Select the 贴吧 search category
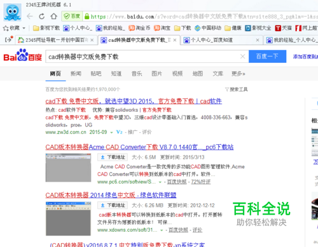 click(x=96, y=74)
